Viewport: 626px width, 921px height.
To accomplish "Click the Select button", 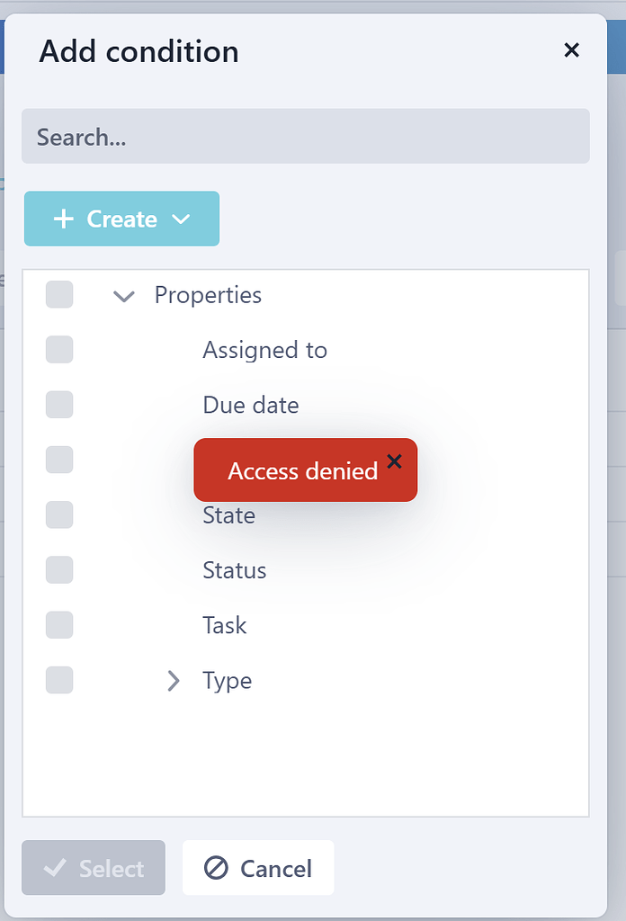I will [x=93, y=867].
